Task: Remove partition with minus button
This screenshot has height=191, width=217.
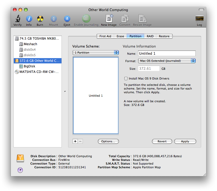Action: [x=80, y=141]
